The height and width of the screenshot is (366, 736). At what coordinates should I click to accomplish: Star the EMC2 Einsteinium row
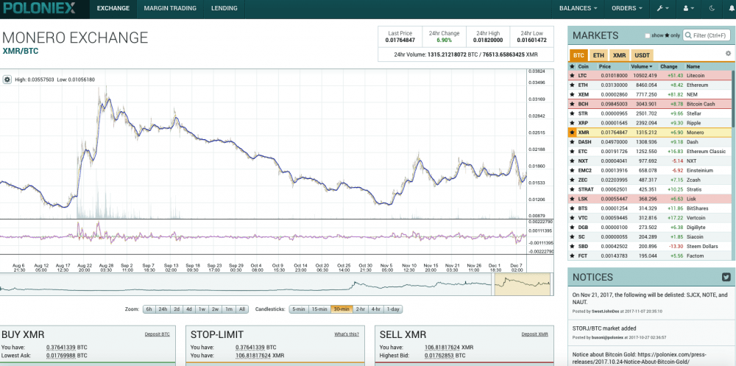coord(572,171)
